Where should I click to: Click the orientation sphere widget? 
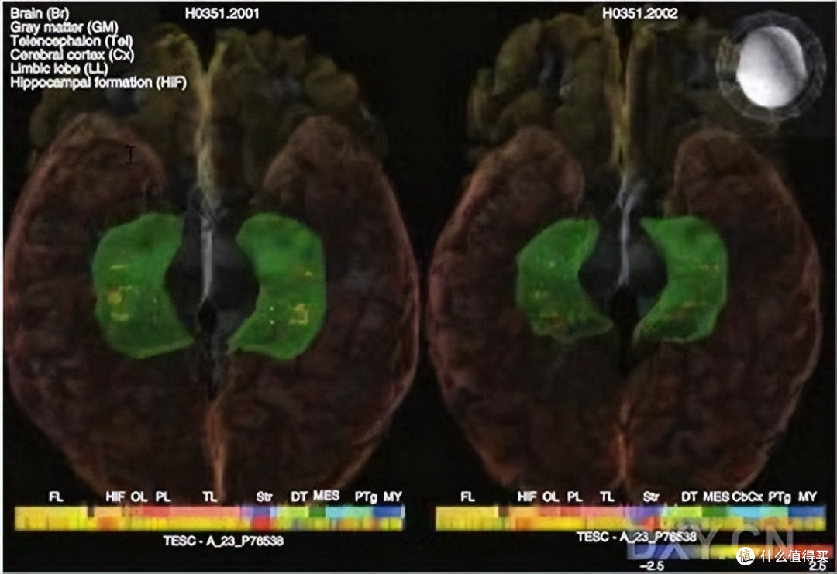tap(771, 66)
